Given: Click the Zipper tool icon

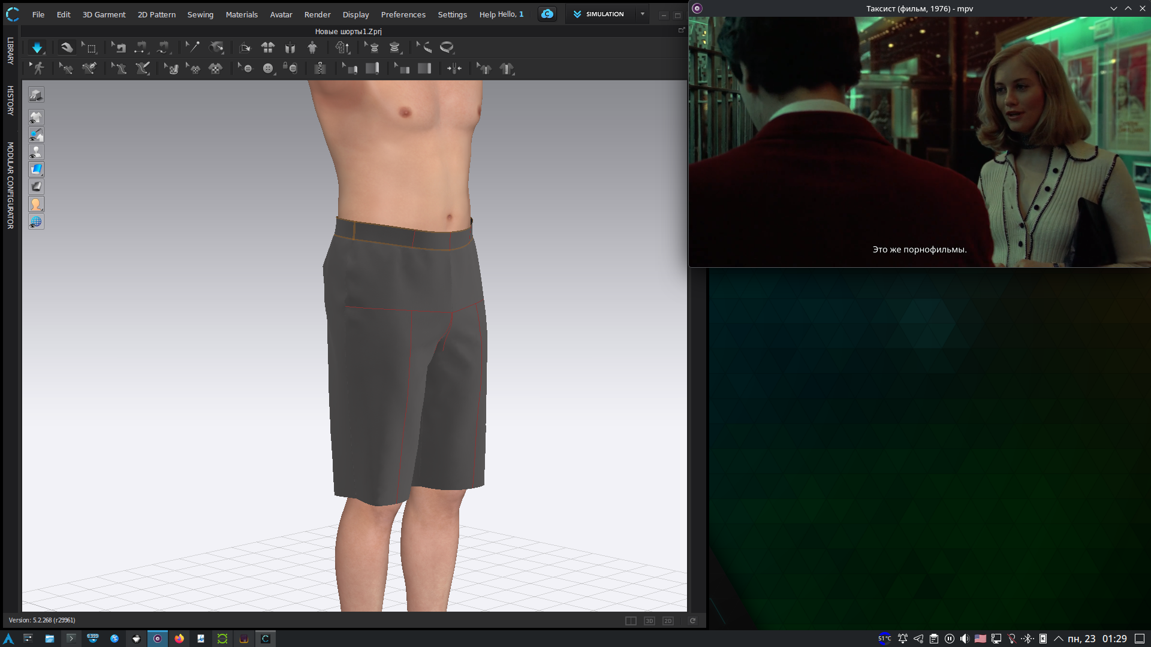Looking at the screenshot, I should coord(320,68).
